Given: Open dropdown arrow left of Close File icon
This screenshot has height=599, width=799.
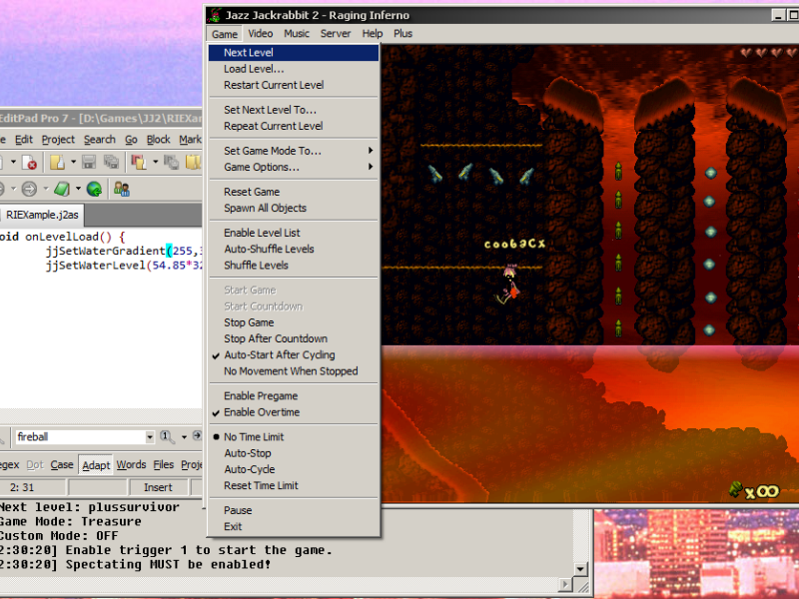Looking at the screenshot, I should point(13,162).
